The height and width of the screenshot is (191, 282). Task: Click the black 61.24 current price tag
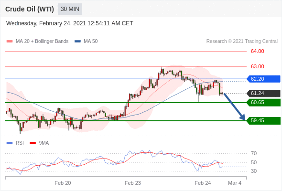click(264, 93)
